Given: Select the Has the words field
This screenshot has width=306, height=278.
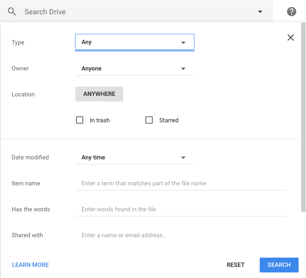Looking at the screenshot, I should click(181, 209).
